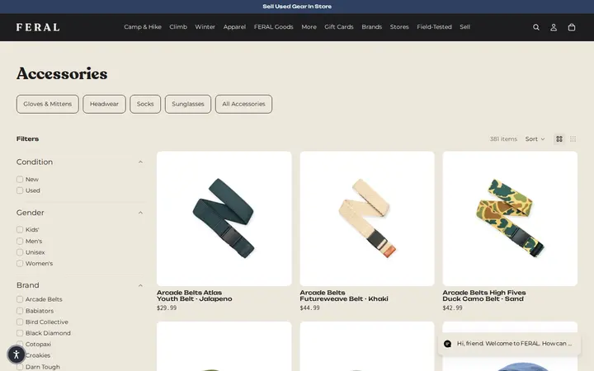Click the 381 items count
The height and width of the screenshot is (371, 594).
click(503, 139)
